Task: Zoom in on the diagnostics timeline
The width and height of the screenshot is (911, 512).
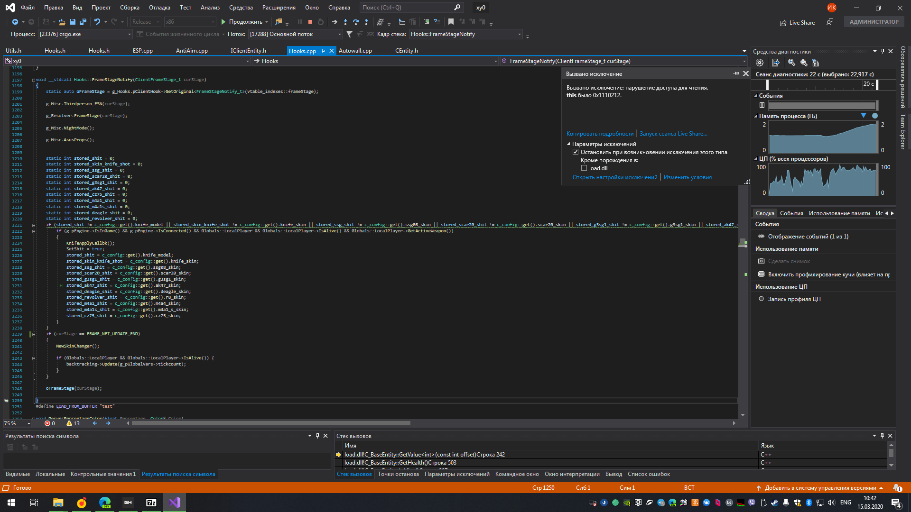Action: 791,63
